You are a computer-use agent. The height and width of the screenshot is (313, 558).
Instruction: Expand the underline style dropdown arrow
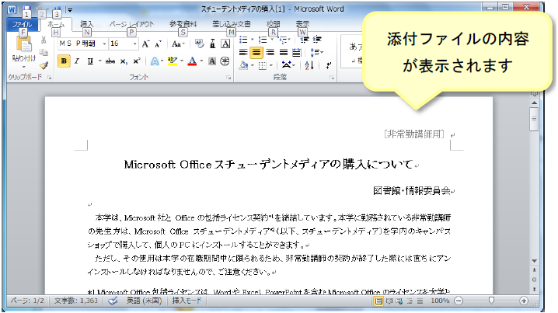click(x=99, y=61)
